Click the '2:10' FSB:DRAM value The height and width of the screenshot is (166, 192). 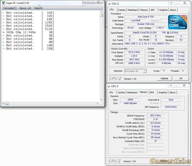(155, 119)
